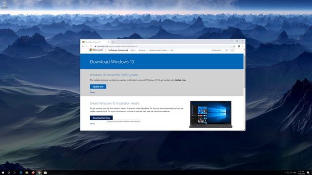Close the Download Windows 10 tab
Viewport: 312px width, 175px height.
pyautogui.click(x=108, y=42)
